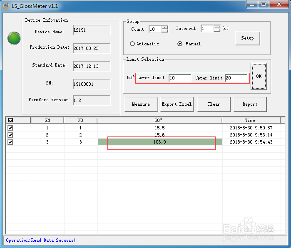Click the 60° column header

pos(159,120)
